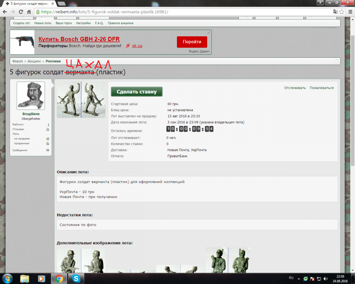Open the Windows Start menu
355x284 pixels.
tap(7, 278)
